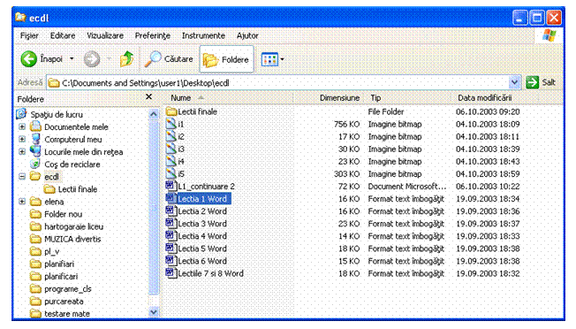
Task: Click the Lectia 4 Word file icon
Action: coord(171,236)
